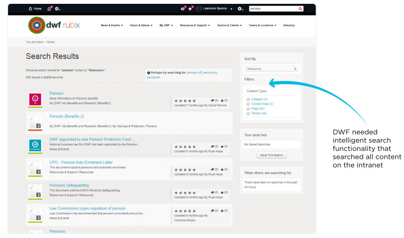This screenshot has width=404, height=238.
Task: Click comments icon on Law Commission result
Action: click(212, 211)
